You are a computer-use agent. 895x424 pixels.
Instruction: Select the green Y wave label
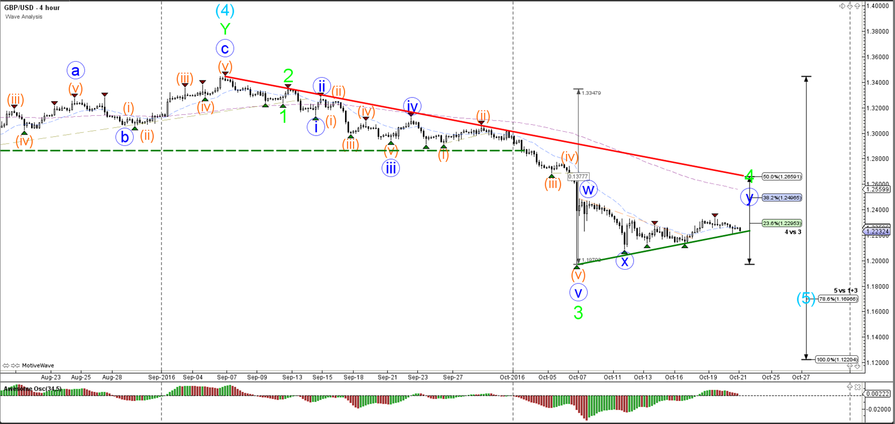point(225,29)
